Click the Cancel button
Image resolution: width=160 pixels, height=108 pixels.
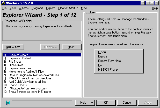tap(127, 103)
